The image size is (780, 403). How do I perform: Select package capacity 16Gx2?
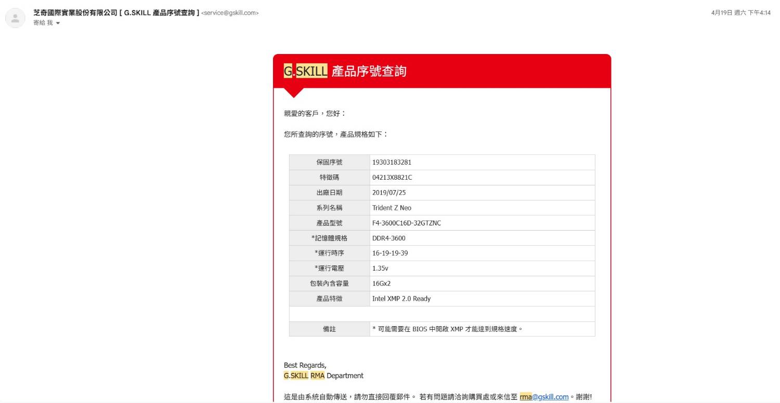pos(381,284)
